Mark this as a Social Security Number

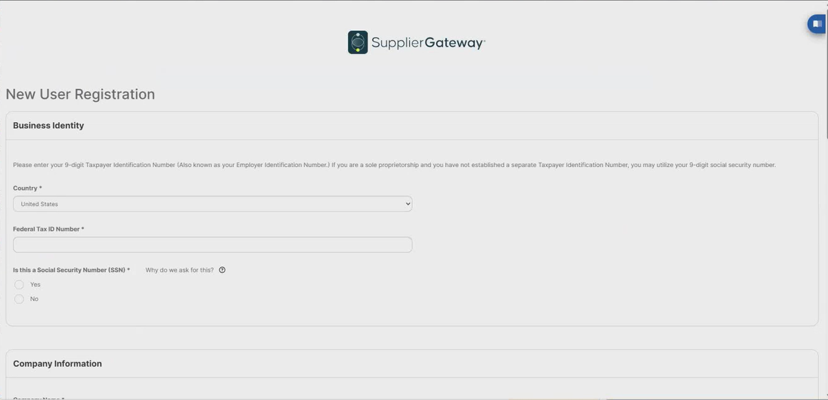[19, 284]
